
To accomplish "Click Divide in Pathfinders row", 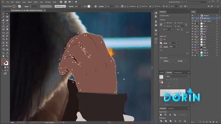I will point(161,121).
